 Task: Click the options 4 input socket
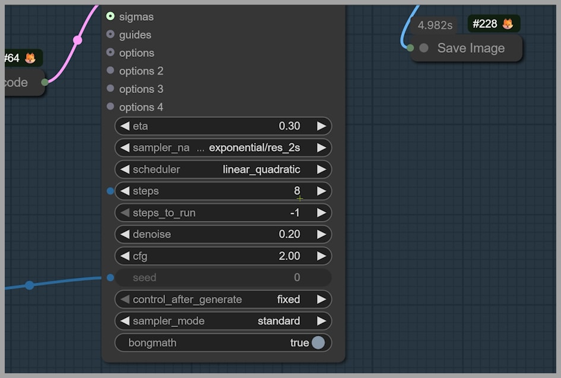click(110, 107)
